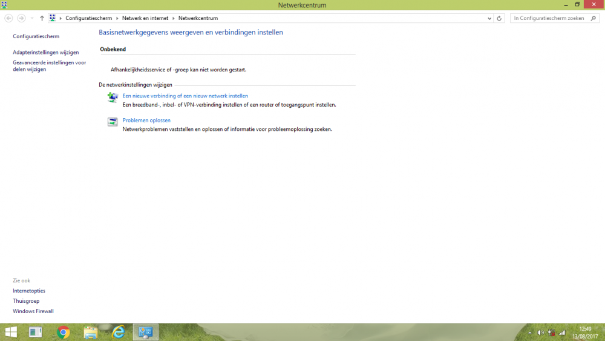Launch Internet Explorer from the taskbar
Image resolution: width=605 pixels, height=341 pixels.
(x=118, y=332)
